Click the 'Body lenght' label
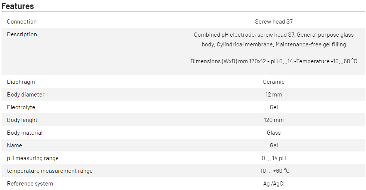This screenshot has height=190, width=366. (x=22, y=120)
